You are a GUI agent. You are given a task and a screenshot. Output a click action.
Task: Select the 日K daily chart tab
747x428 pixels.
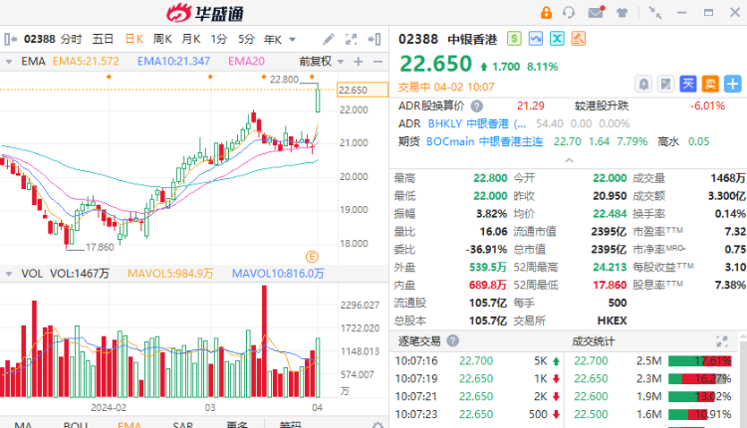coord(133,39)
